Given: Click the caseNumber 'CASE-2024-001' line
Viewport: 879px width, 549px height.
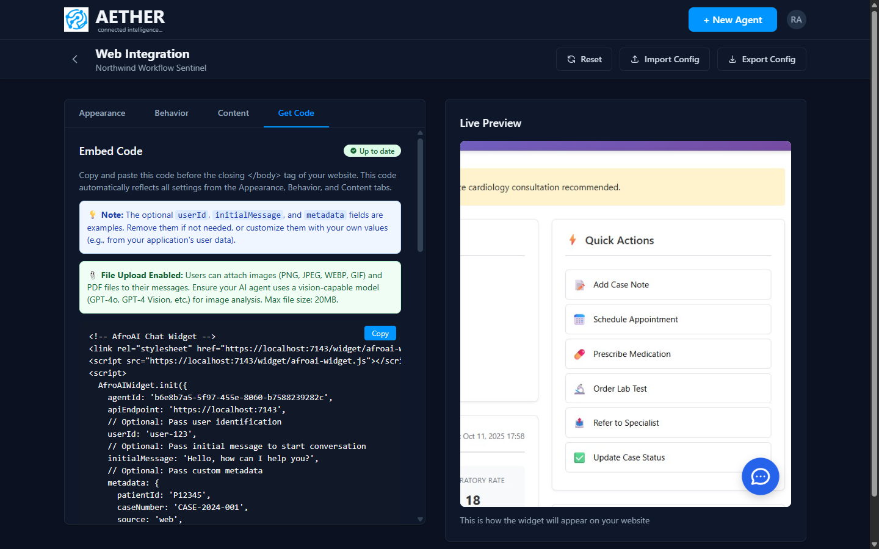Looking at the screenshot, I should click(183, 507).
